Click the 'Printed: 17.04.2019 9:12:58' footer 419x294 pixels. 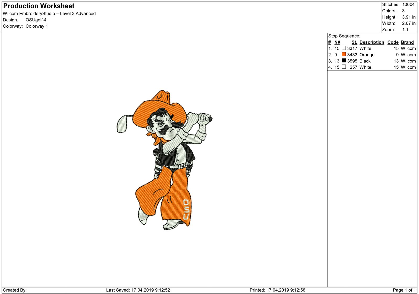pos(277,290)
